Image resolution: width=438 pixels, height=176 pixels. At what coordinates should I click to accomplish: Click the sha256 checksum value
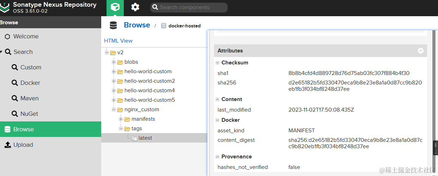pyautogui.click(x=355, y=86)
